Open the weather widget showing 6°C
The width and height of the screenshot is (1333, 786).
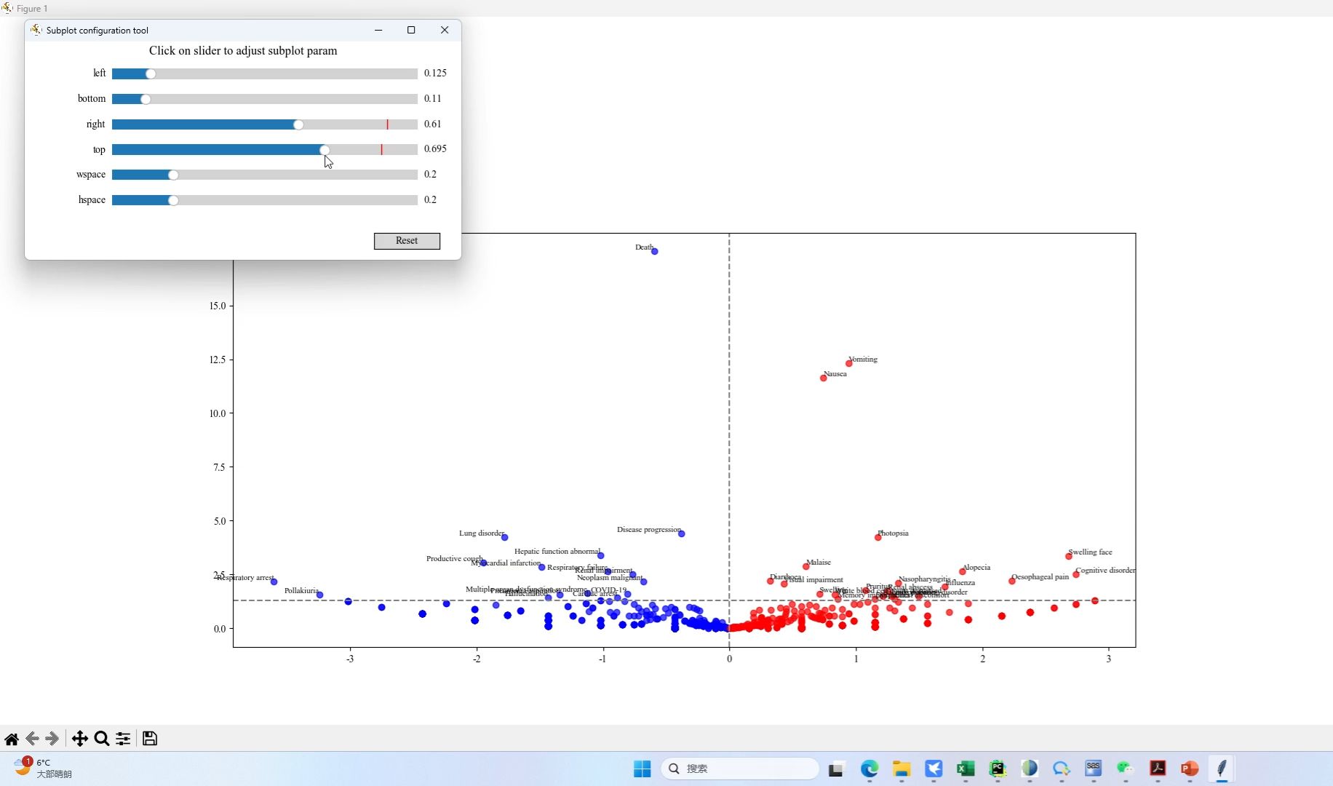[x=44, y=768]
